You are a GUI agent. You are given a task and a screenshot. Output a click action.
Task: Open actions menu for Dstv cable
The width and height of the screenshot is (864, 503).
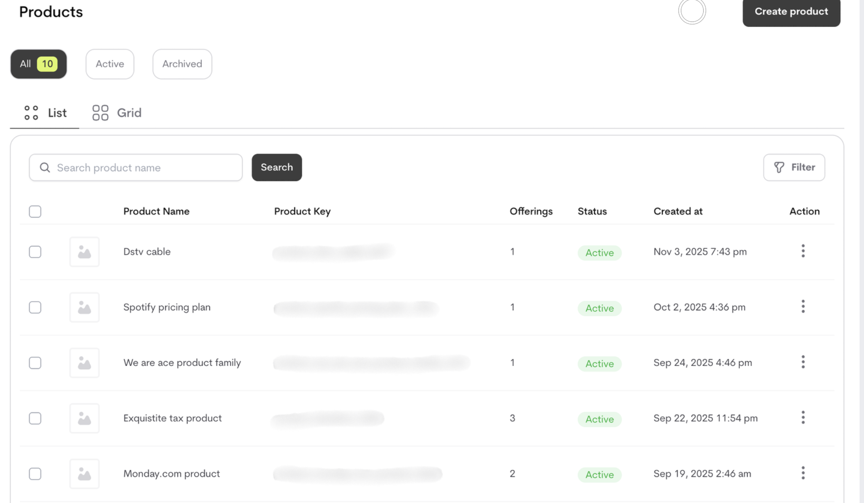coord(803,251)
